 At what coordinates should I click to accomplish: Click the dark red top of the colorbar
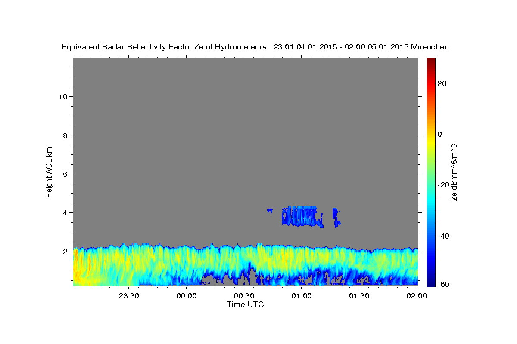[x=431, y=61]
